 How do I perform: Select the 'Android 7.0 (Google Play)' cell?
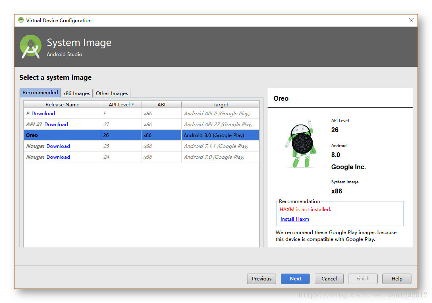tap(220, 157)
